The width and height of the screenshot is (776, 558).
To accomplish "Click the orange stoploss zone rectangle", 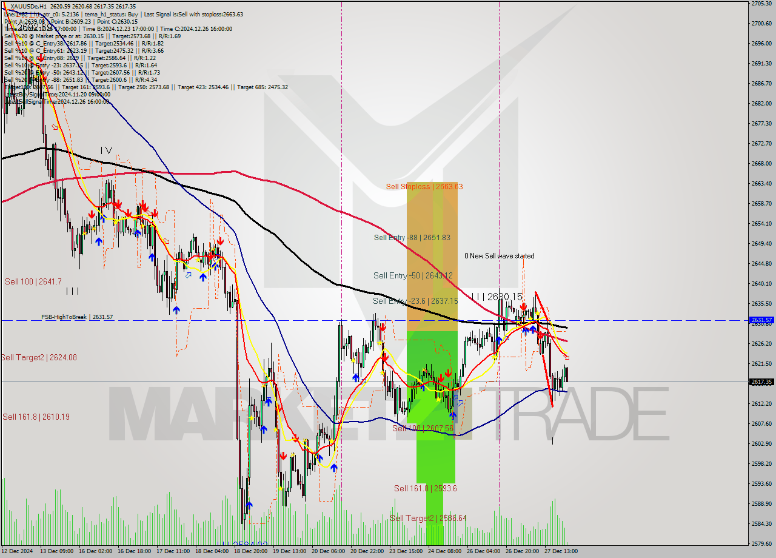I will [x=432, y=257].
